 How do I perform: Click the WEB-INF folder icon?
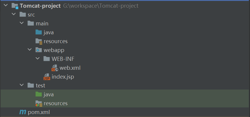click(x=47, y=59)
